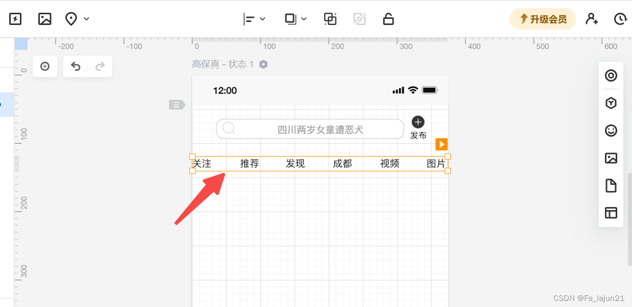Select the 视频 tab
Viewport: 632px width, 307px height.
(x=390, y=164)
